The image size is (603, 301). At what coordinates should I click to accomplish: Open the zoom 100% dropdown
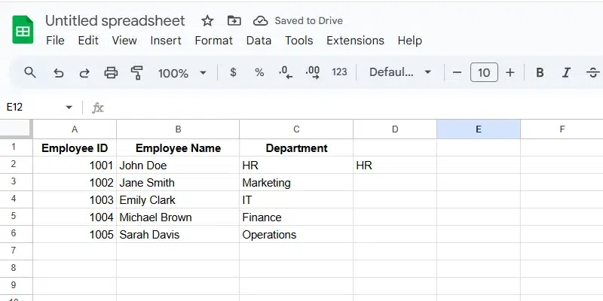tap(182, 73)
